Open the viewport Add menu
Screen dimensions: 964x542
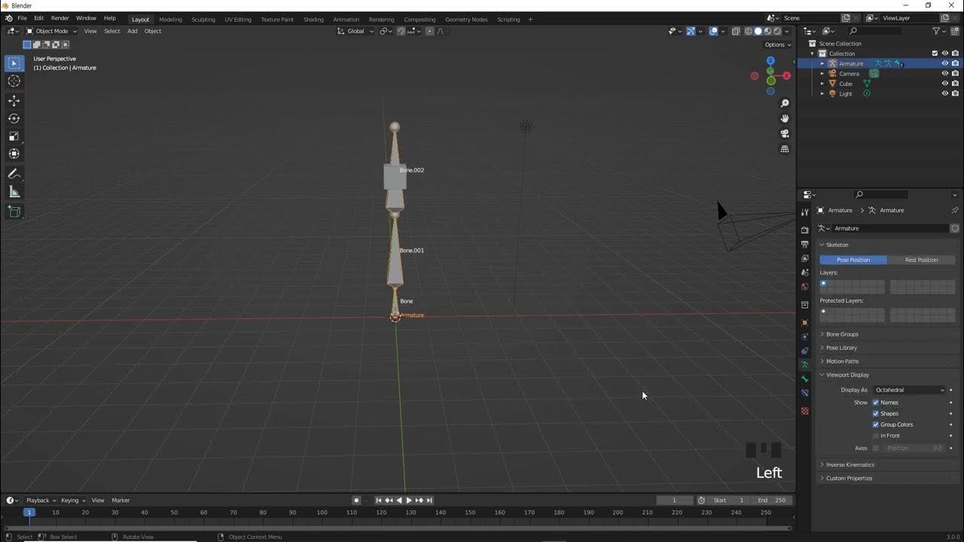point(132,31)
